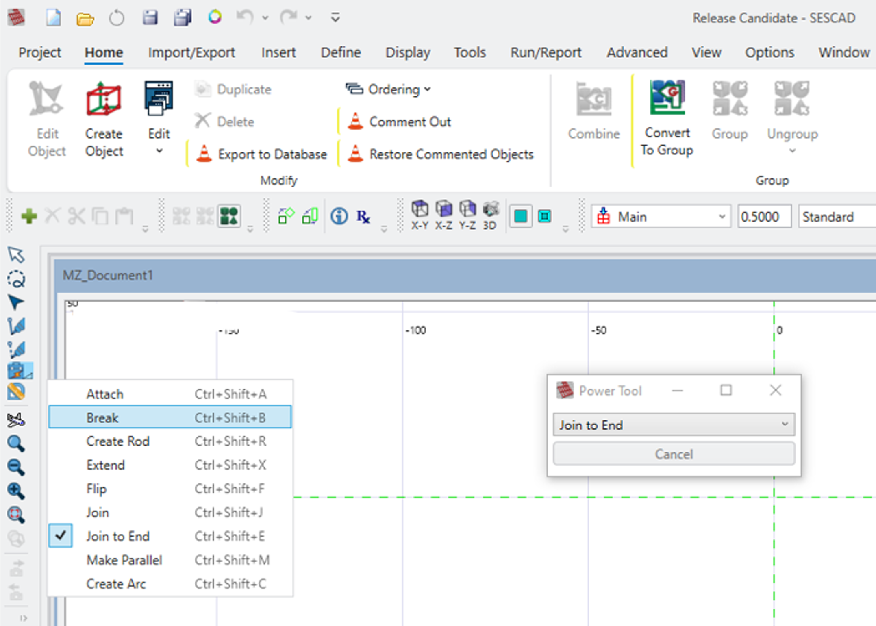Open the Advanced tab
The width and height of the screenshot is (876, 626).
[637, 52]
